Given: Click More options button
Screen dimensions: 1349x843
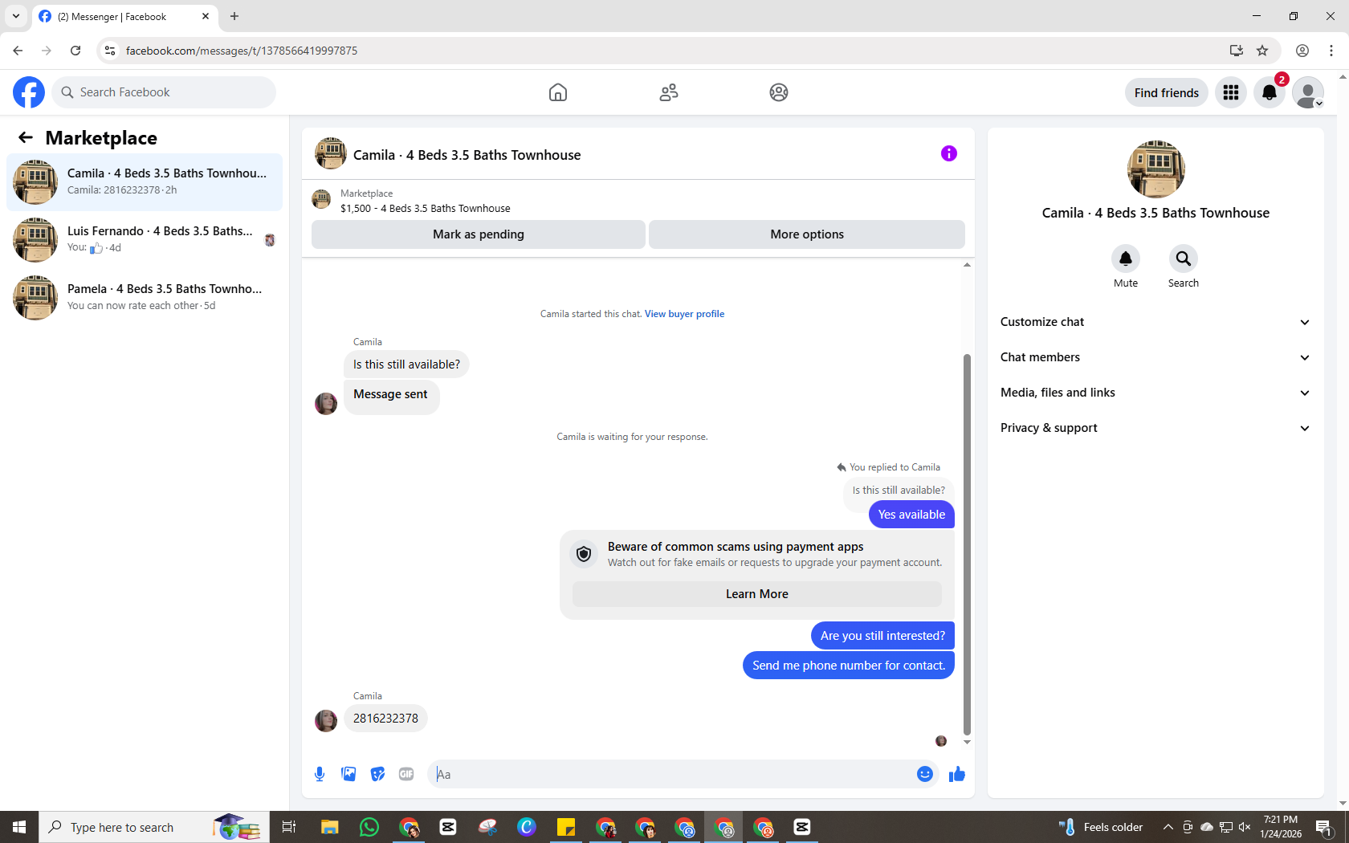Looking at the screenshot, I should [807, 234].
